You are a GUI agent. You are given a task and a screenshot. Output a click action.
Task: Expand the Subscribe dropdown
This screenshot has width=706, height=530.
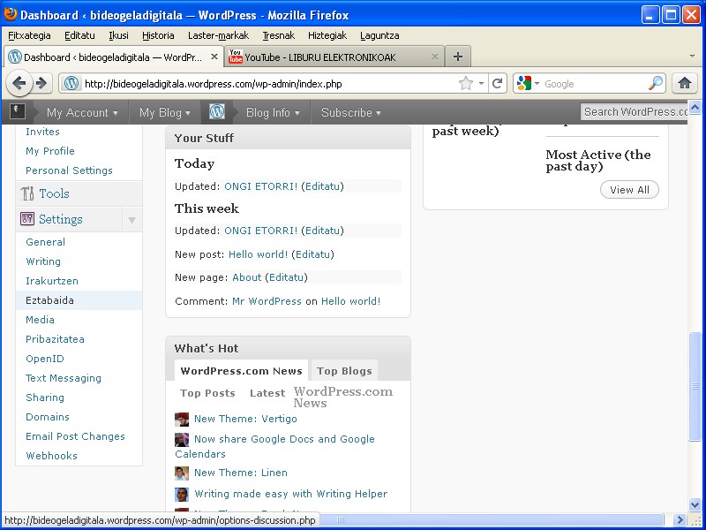tap(351, 112)
